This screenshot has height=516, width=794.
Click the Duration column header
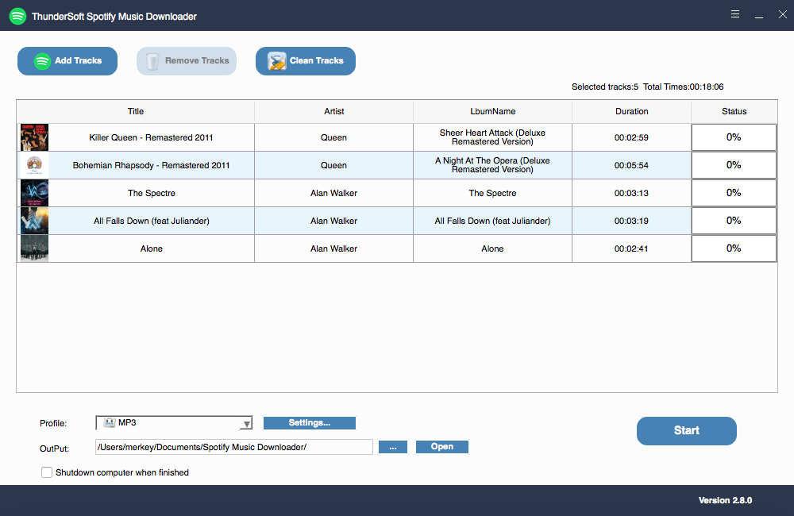(x=631, y=111)
